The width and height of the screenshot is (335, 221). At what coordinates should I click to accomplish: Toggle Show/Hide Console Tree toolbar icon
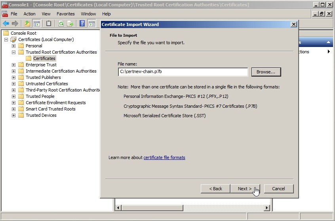coord(36,24)
